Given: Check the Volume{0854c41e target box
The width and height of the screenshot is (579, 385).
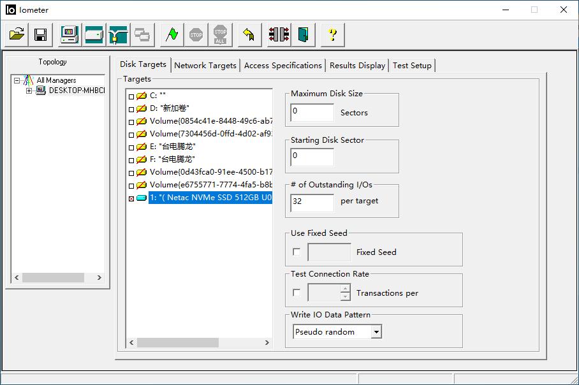Looking at the screenshot, I should click(x=131, y=122).
